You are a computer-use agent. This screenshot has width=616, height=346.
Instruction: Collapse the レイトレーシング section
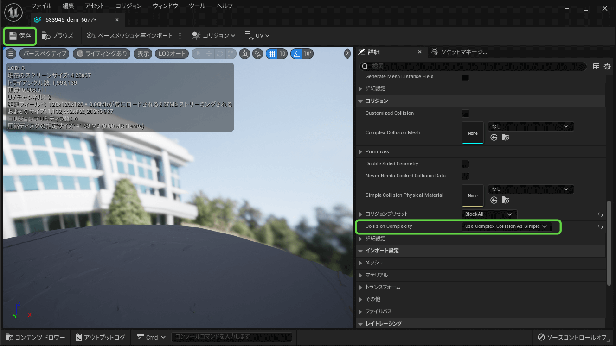(x=361, y=324)
